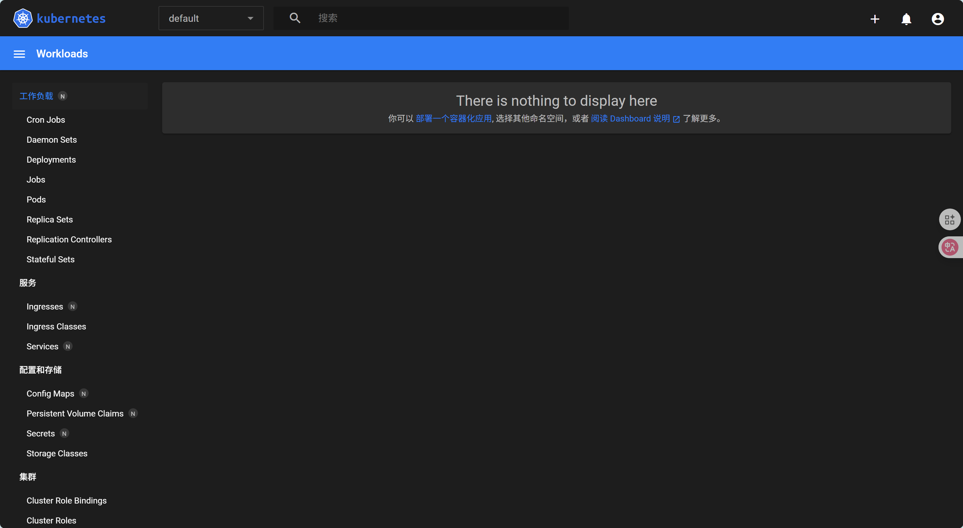963x528 pixels.
Task: Open the user account icon
Action: [x=938, y=19]
